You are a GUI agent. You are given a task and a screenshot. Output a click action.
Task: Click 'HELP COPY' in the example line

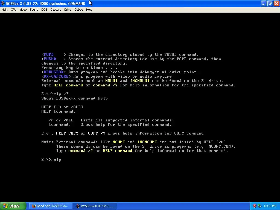pos(67,133)
